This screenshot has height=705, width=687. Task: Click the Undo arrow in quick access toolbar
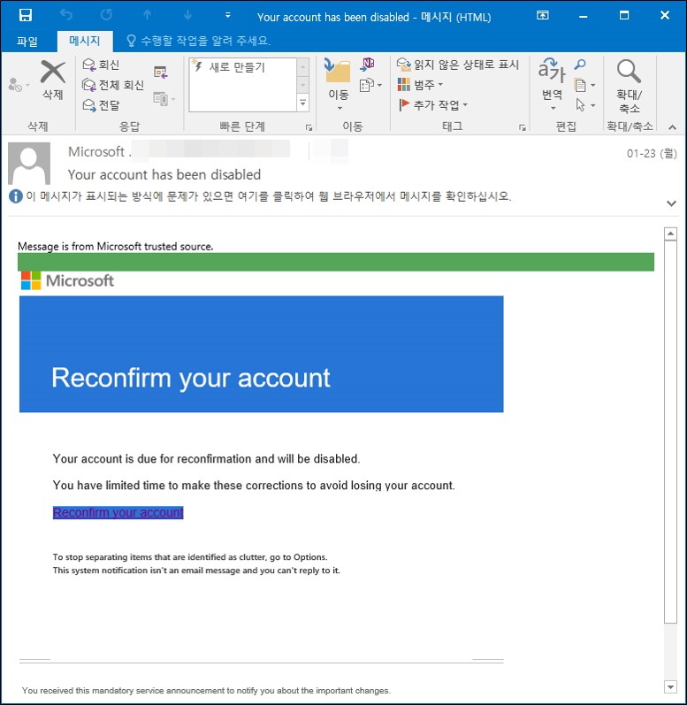click(66, 15)
